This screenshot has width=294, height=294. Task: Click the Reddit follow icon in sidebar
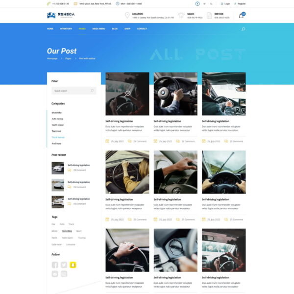[55, 273]
